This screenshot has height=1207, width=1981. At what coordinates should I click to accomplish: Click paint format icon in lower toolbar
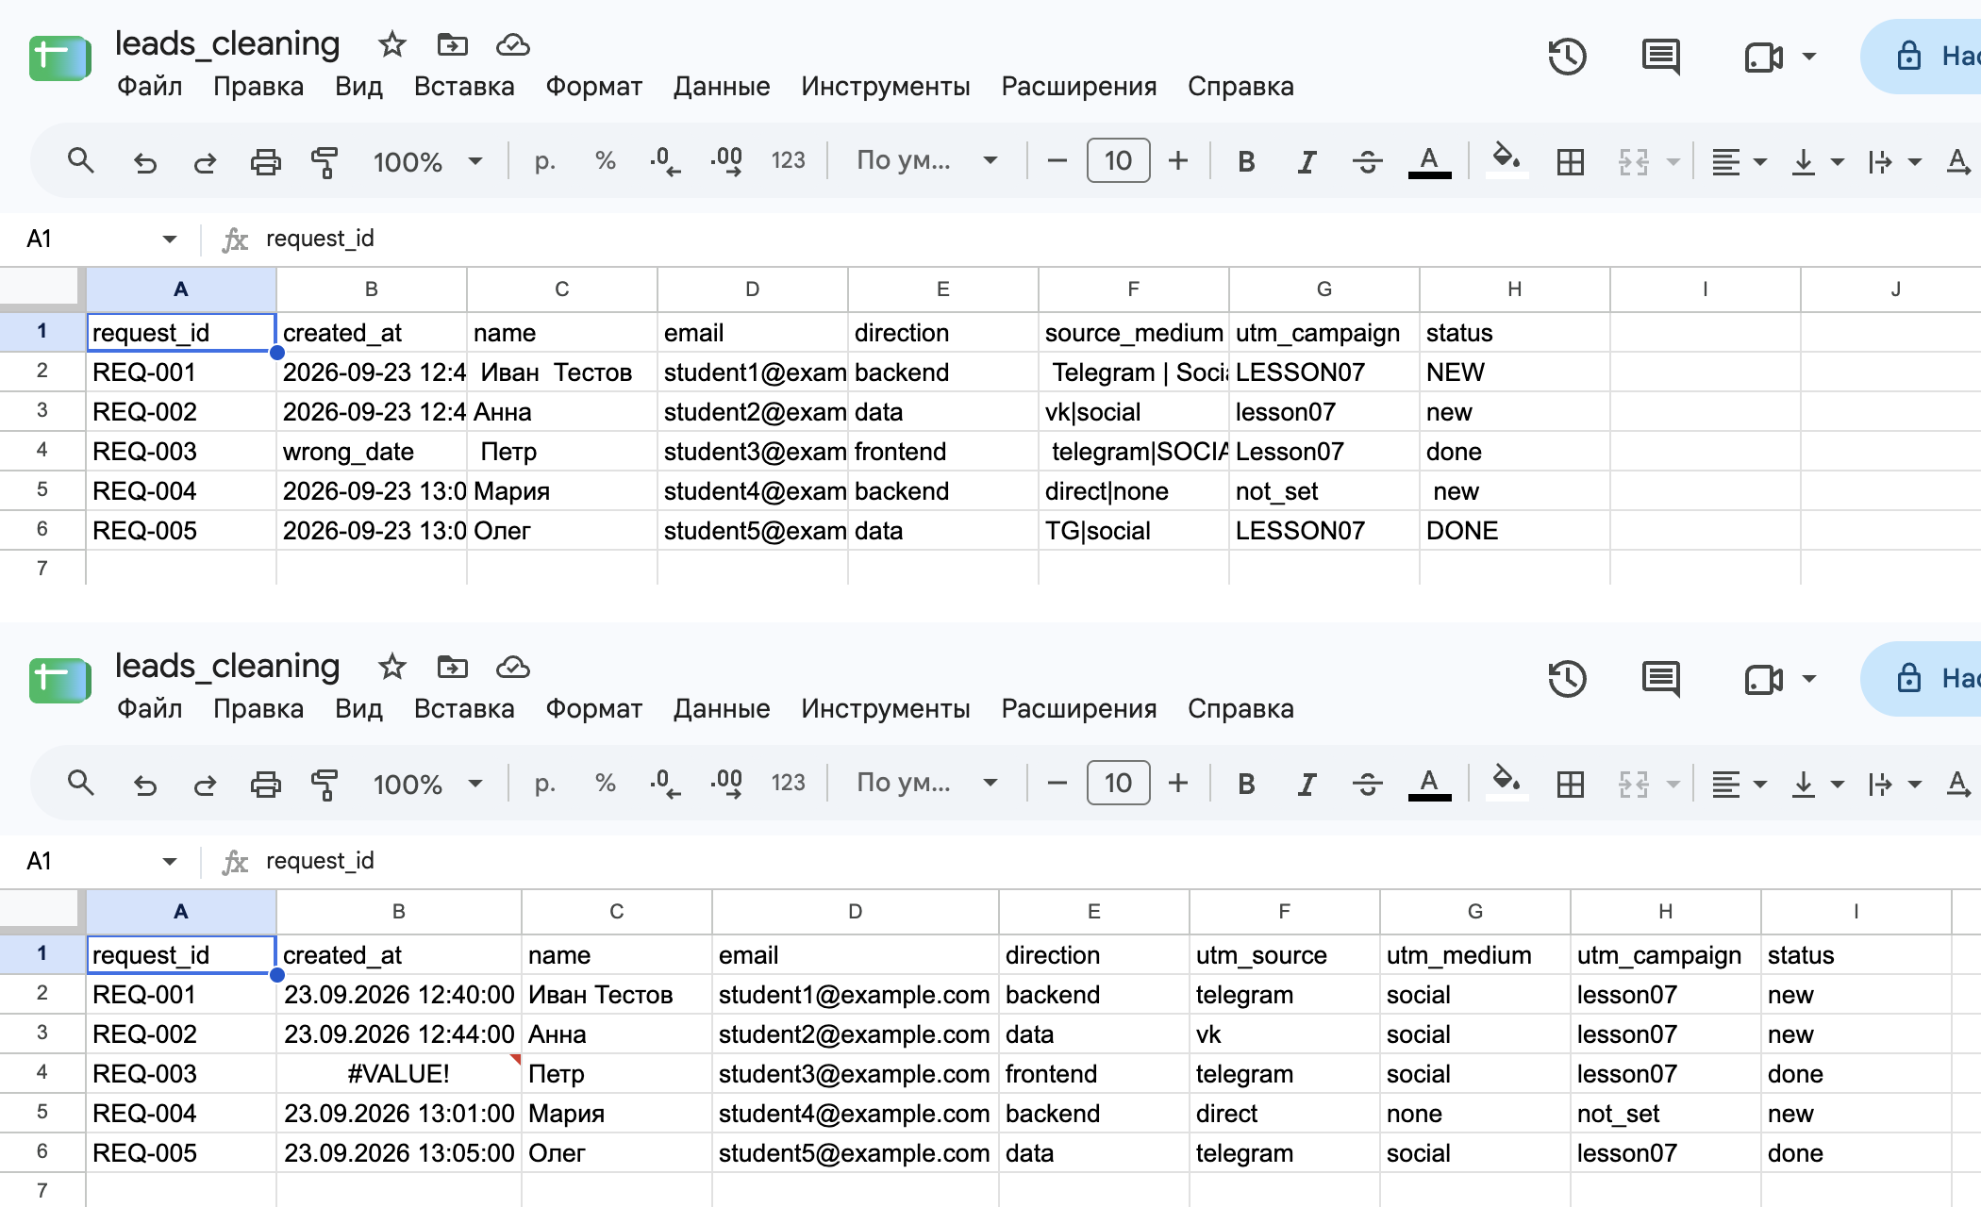pyautogui.click(x=325, y=785)
